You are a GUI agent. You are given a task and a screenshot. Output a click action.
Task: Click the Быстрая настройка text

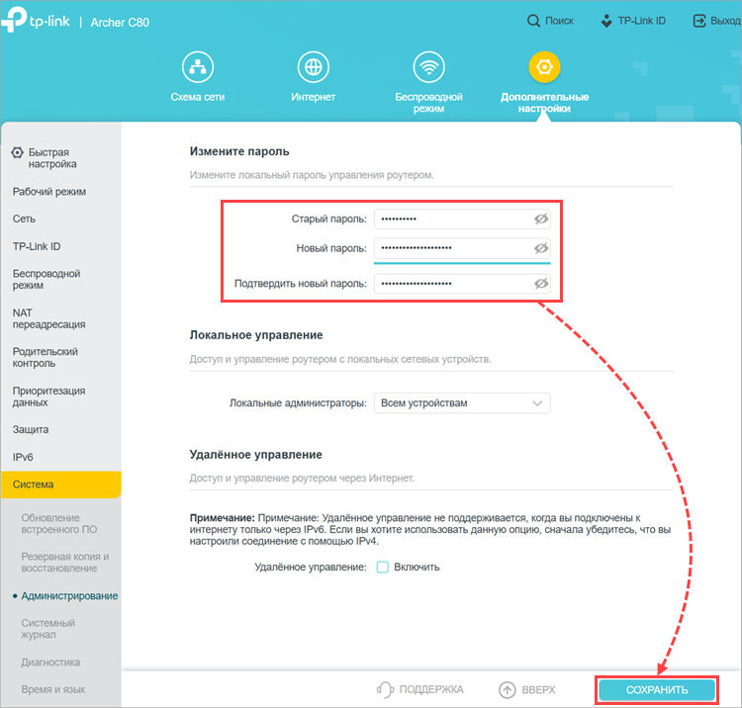tap(52, 158)
